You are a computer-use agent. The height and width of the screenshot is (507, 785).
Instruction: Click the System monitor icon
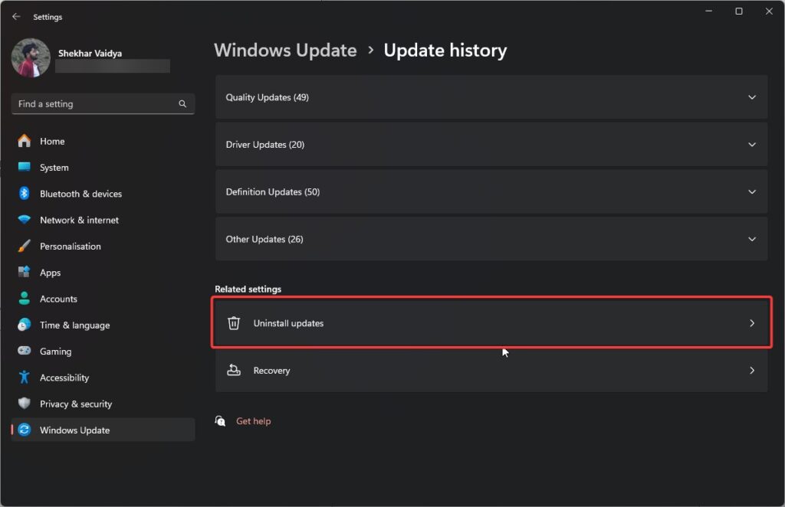pos(24,167)
